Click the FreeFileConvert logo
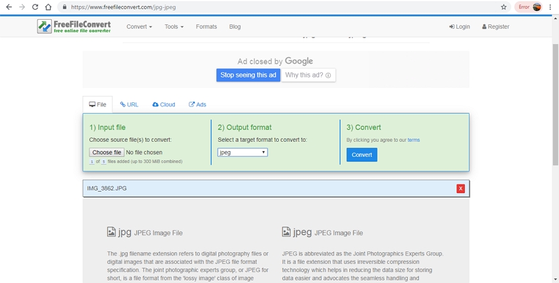The image size is (559, 283). (74, 26)
